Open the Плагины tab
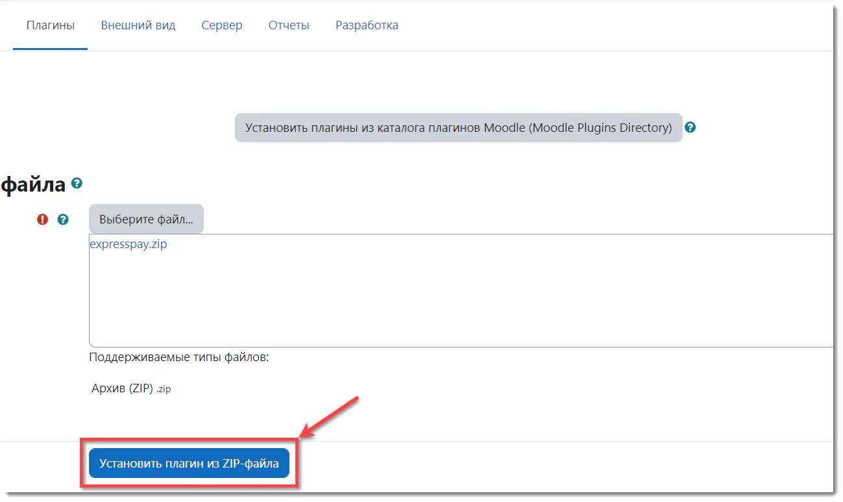Image resolution: width=843 pixels, height=502 pixels. click(50, 25)
